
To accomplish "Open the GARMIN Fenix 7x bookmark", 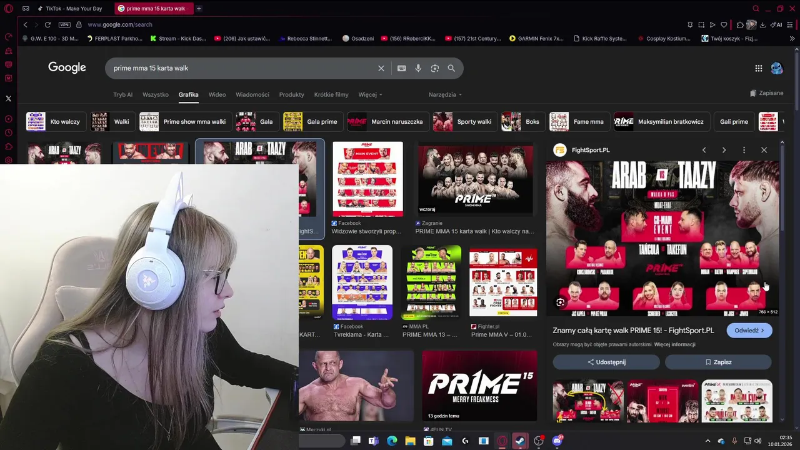I will pyautogui.click(x=537, y=38).
